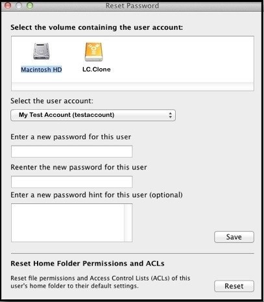
Task: Click the Reset permissions button
Action: tap(234, 286)
